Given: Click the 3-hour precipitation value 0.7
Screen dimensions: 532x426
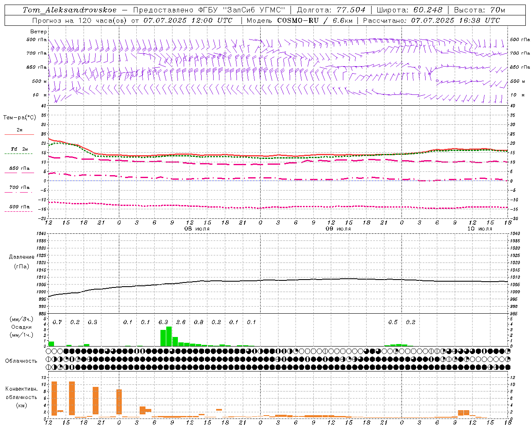Looking at the screenshot, I should (57, 322).
